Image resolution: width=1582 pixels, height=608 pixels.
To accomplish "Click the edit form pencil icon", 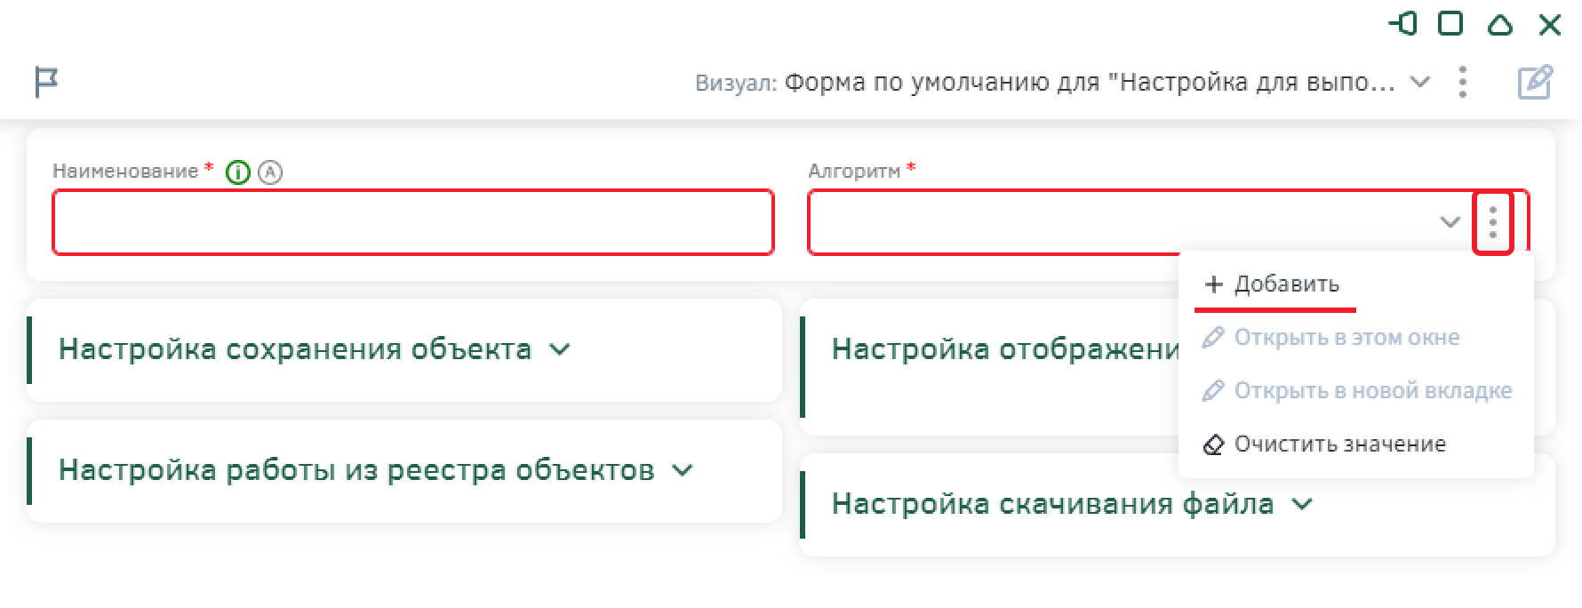I will click(1535, 83).
